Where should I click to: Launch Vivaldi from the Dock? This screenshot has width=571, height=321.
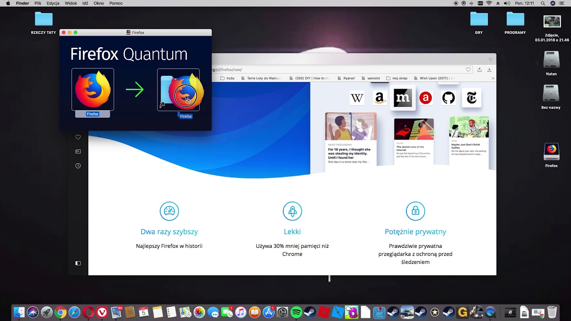click(102, 313)
